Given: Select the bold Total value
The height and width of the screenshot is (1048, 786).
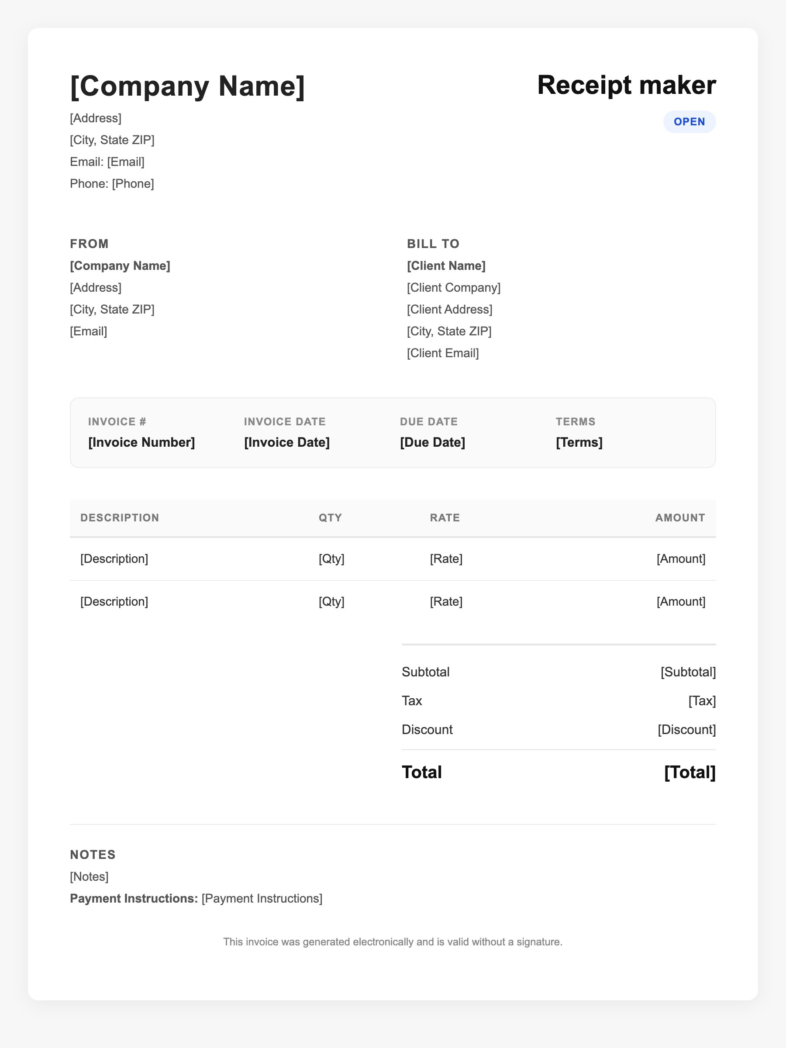Looking at the screenshot, I should click(x=689, y=772).
